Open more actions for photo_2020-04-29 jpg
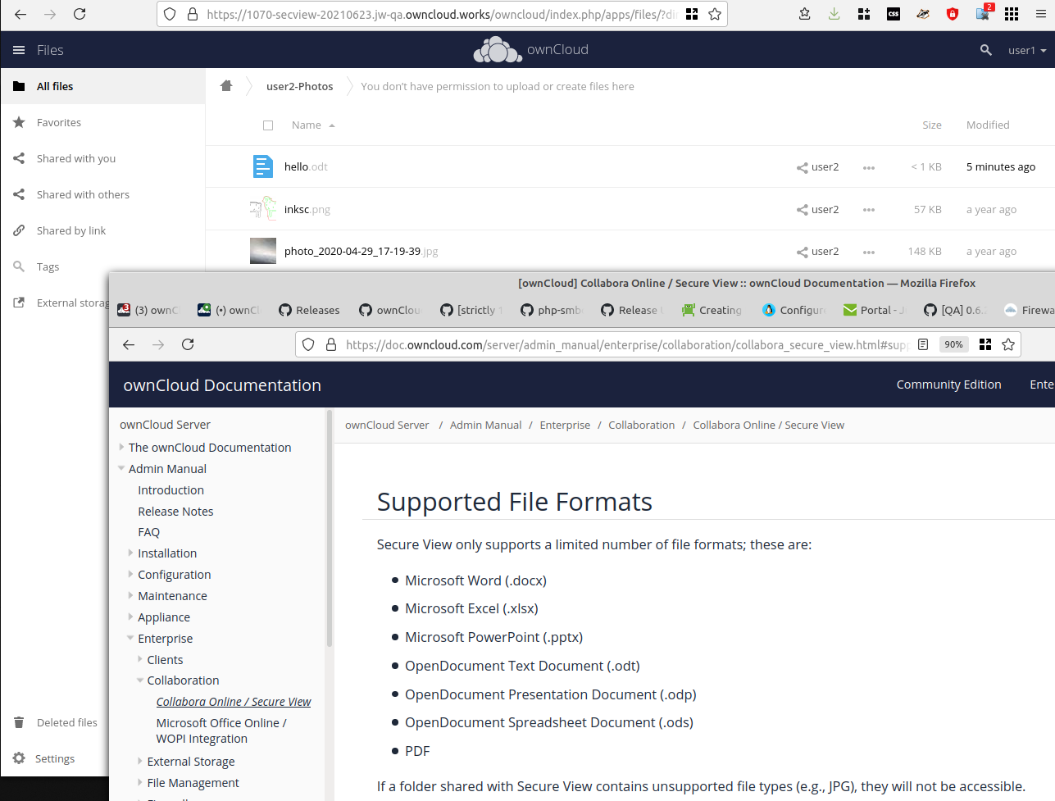 [x=869, y=252]
